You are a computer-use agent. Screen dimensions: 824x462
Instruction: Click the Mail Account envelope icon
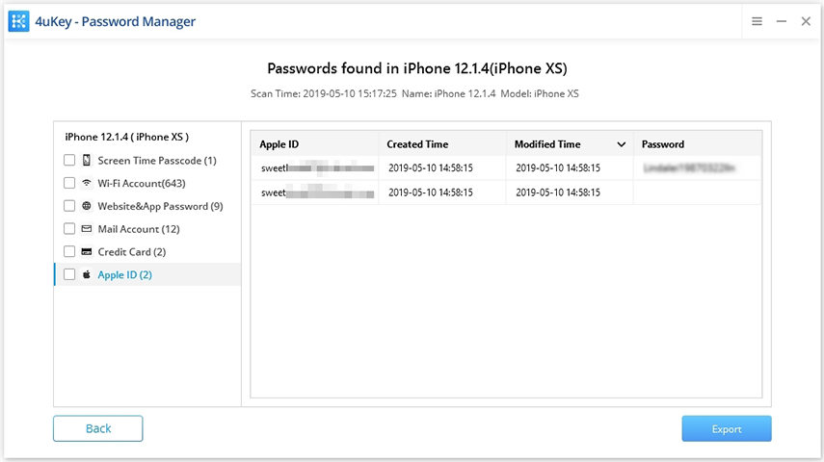(x=87, y=229)
